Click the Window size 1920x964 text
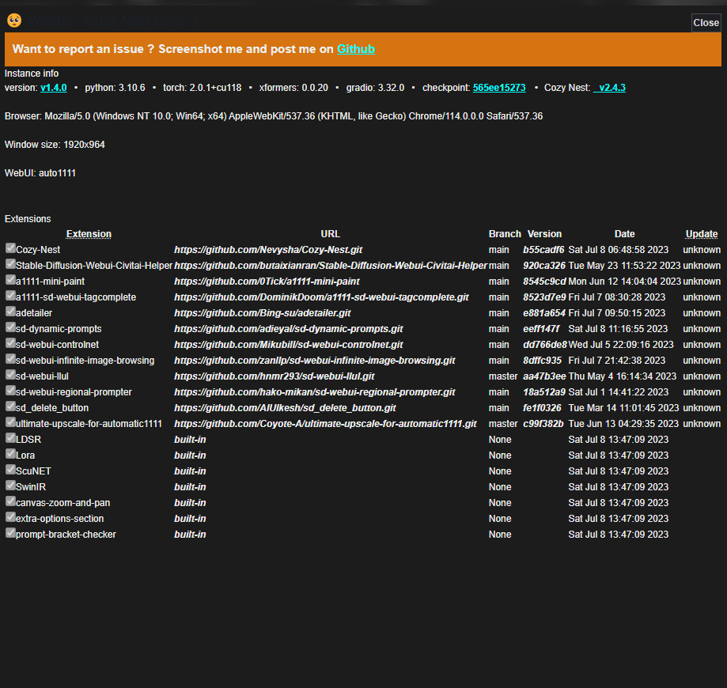Image resolution: width=727 pixels, height=688 pixels. coord(55,145)
